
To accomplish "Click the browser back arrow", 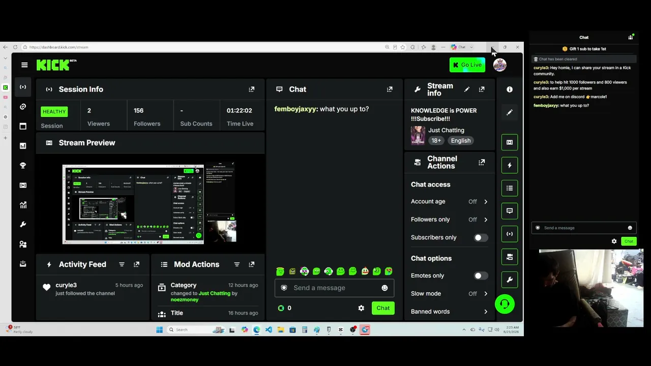I will [6, 47].
